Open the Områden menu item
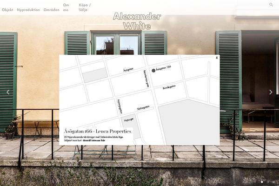This screenshot has height=186, width=279. [52, 10]
